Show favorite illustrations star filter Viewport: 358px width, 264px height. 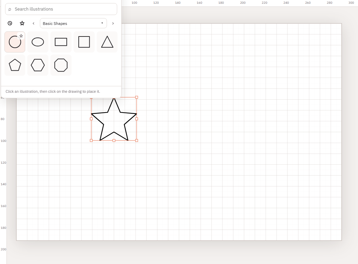[x=22, y=23]
